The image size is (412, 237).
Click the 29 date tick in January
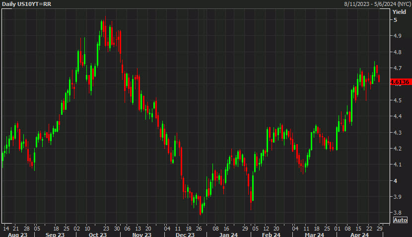pyautogui.click(x=245, y=229)
